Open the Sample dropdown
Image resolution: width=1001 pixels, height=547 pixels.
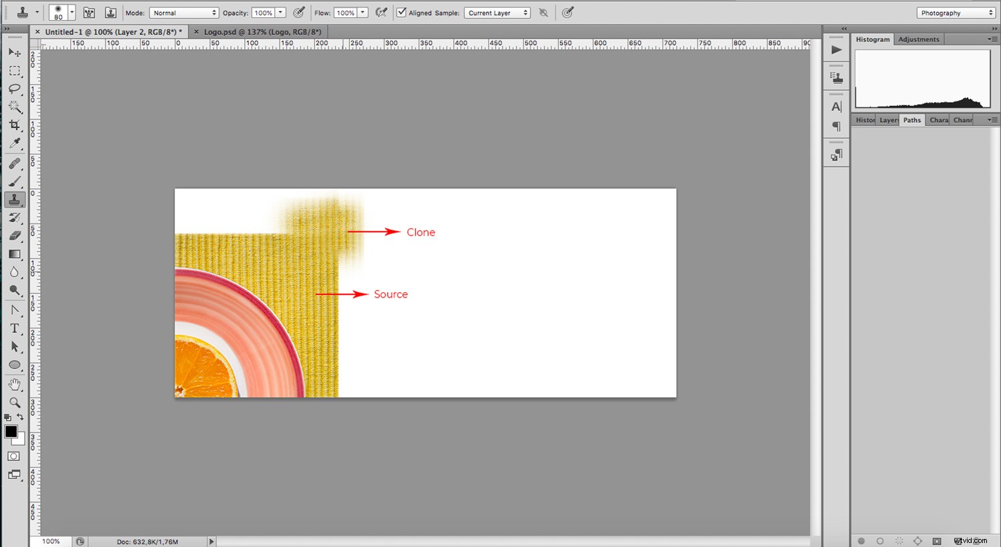(497, 12)
